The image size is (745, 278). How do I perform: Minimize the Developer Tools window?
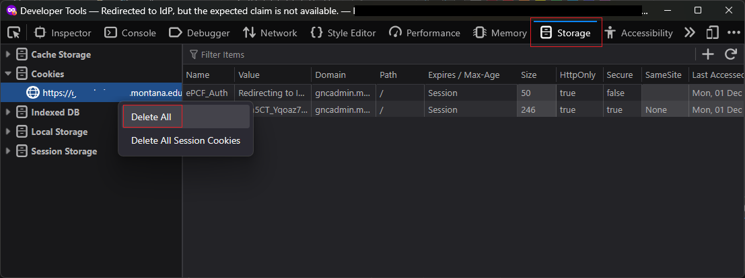pyautogui.click(x=667, y=10)
